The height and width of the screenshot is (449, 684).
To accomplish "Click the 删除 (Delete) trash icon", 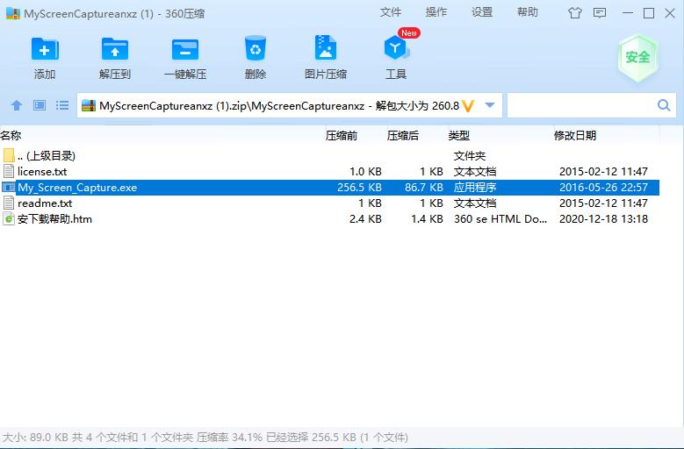I will (256, 48).
